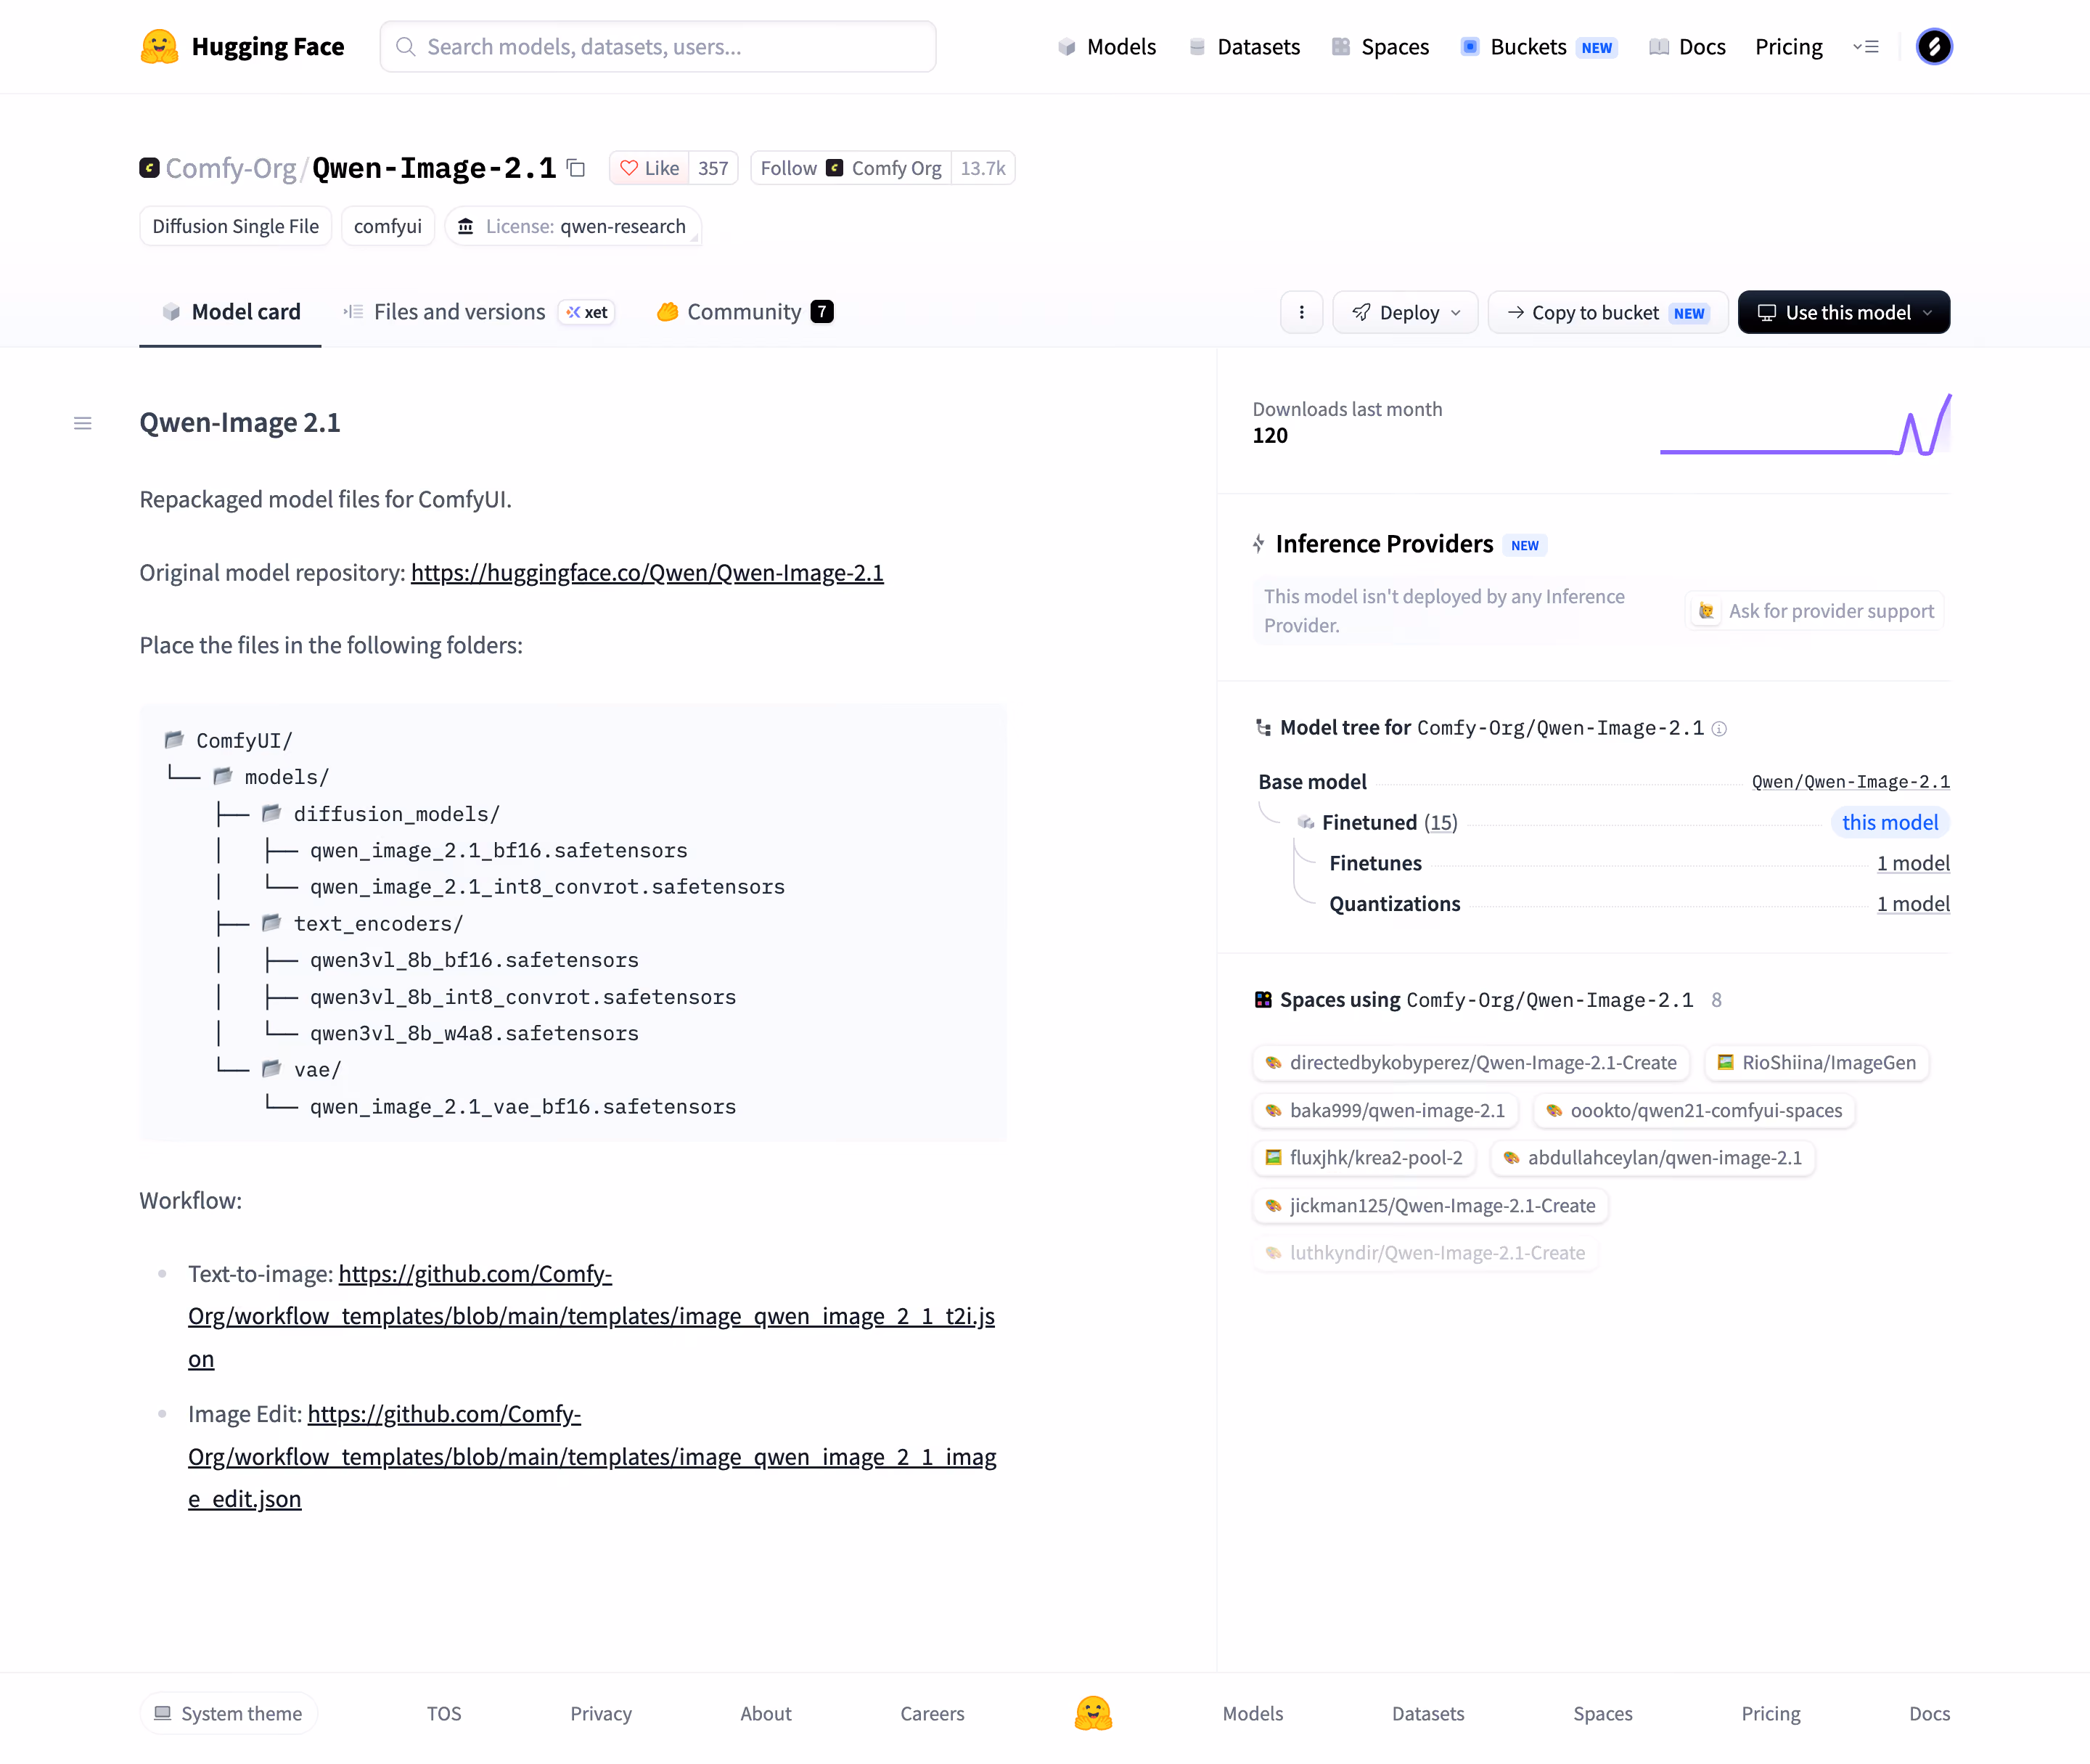Click the Hugging Face emoji in footer
Viewport: 2090px width, 1764px height.
pyautogui.click(x=1094, y=1713)
